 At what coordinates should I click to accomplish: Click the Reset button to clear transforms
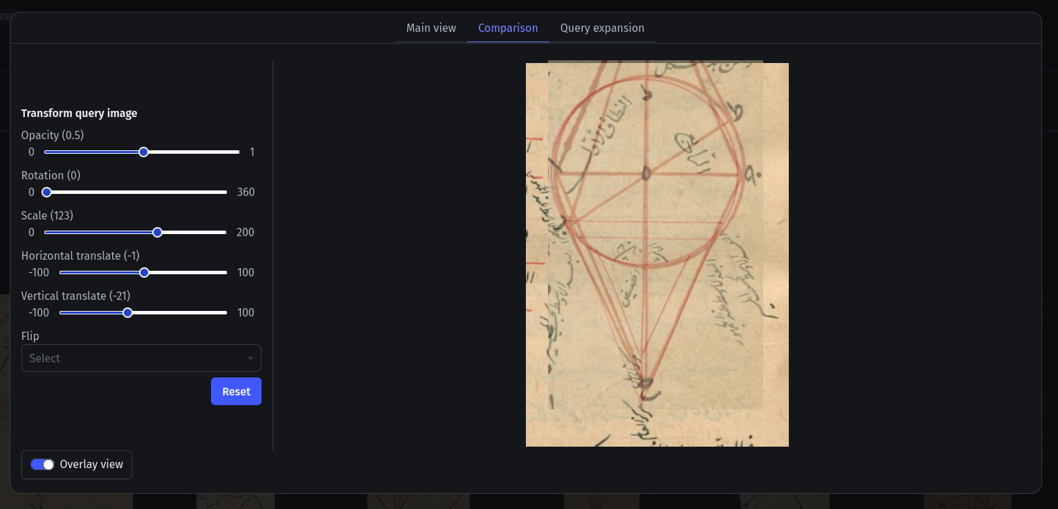(236, 391)
